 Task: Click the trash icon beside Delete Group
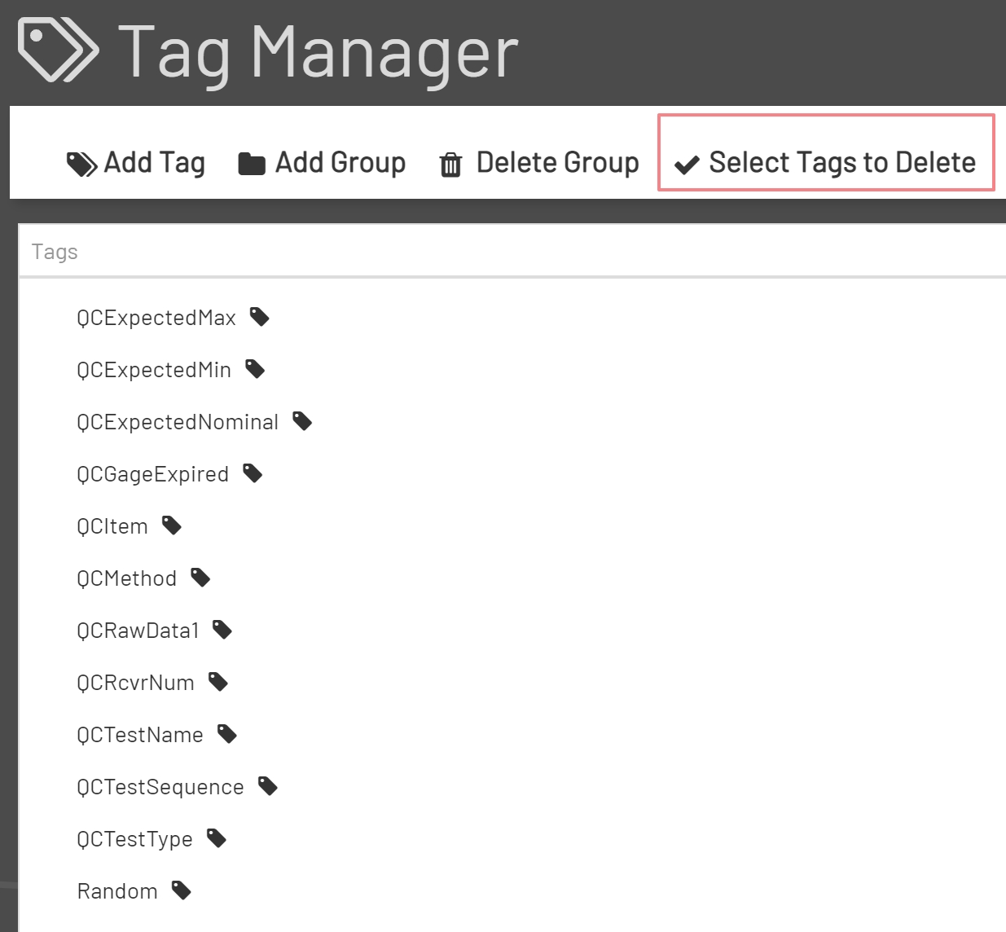click(450, 163)
